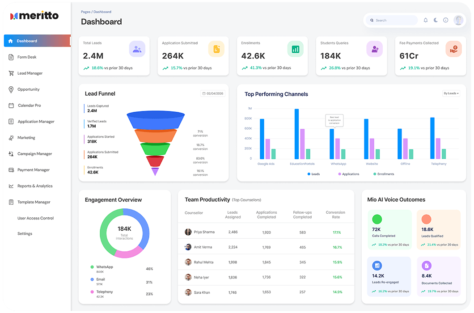The image size is (474, 313).
Task: Click the Documents Collected purple icon
Action: pyautogui.click(x=427, y=266)
